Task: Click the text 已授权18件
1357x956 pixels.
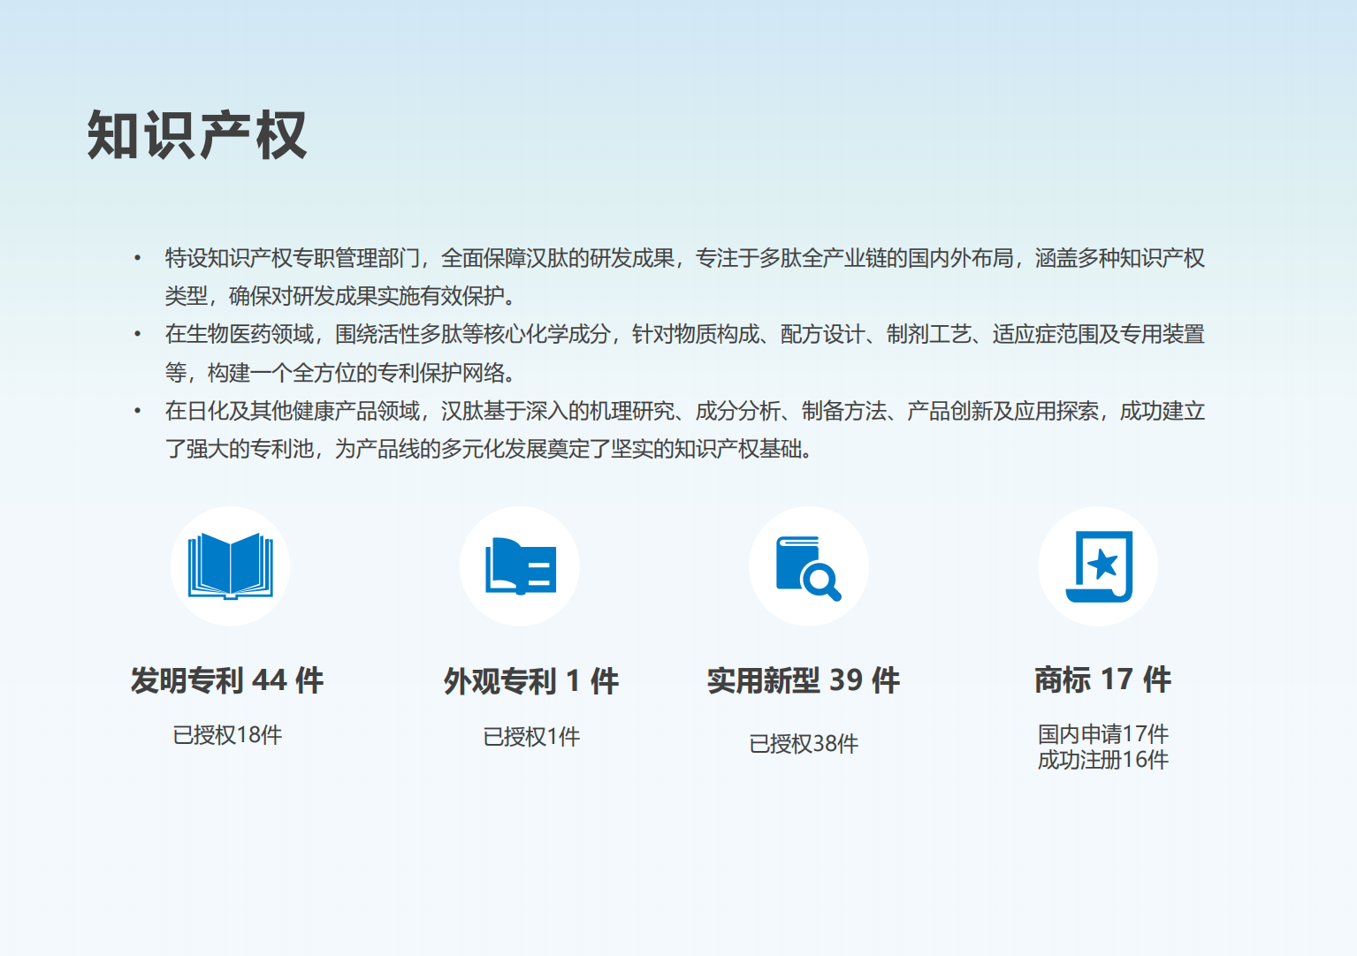Action: [227, 735]
